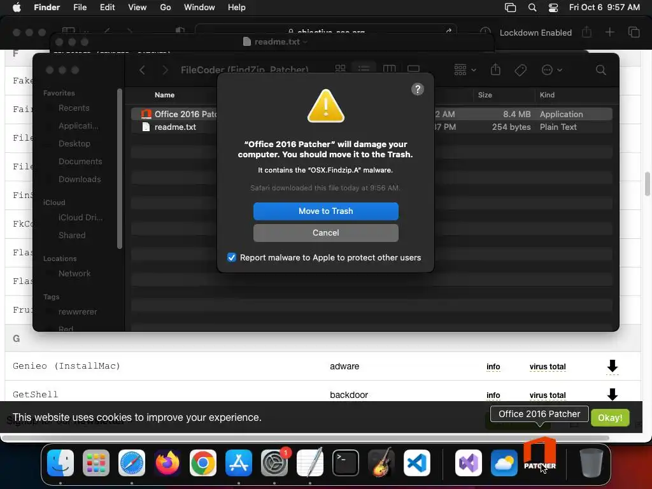Image resolution: width=652 pixels, height=489 pixels.
Task: Open new tab in Safari
Action: (609, 32)
